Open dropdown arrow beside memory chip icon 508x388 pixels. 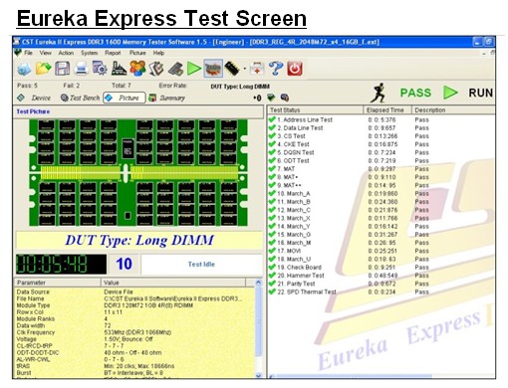[245, 69]
